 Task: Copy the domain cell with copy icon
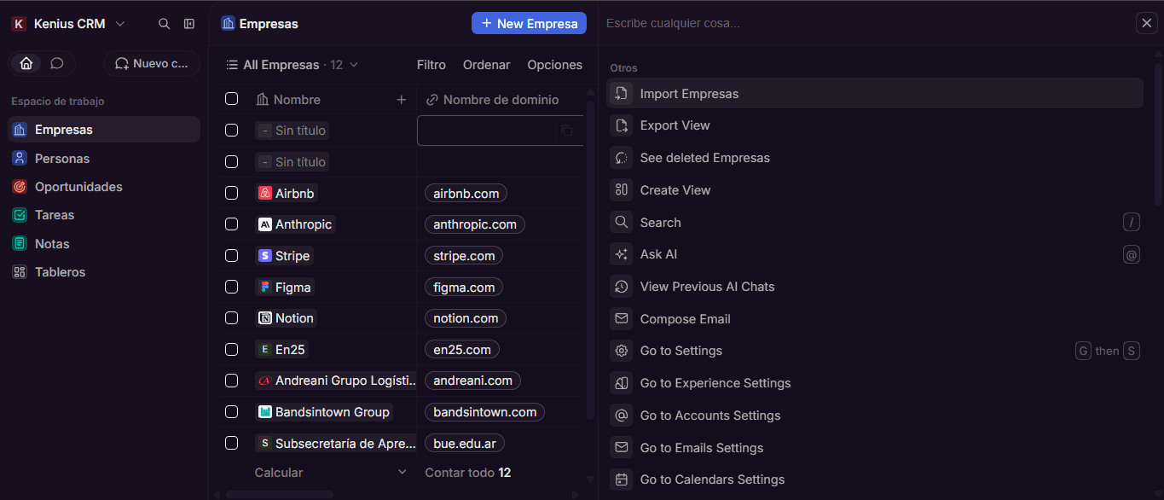click(566, 131)
